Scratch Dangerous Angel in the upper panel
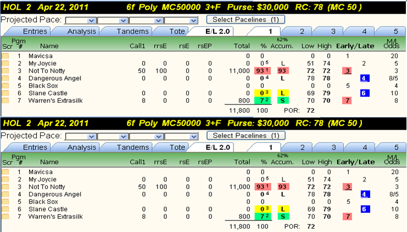The width and height of the screenshot is (407, 232). click(5, 78)
